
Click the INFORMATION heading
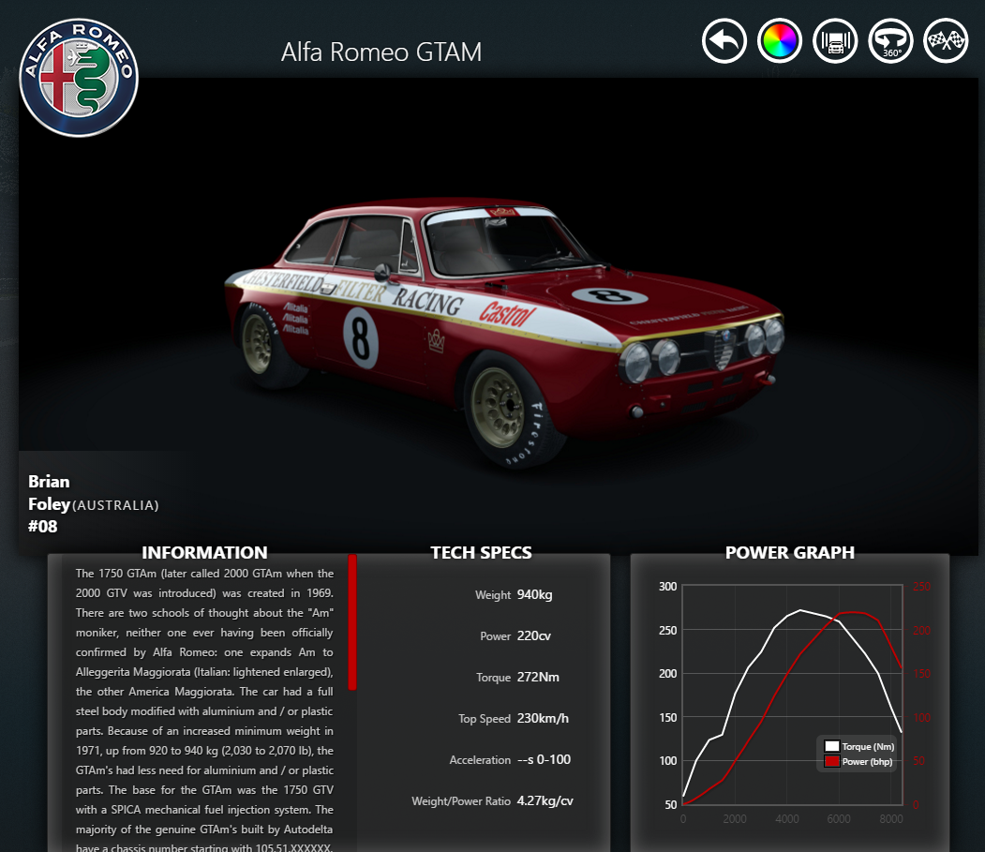[x=204, y=552]
